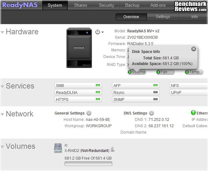Close the Disk Space Info popup
This screenshot has height=171, width=208.
(194, 49)
